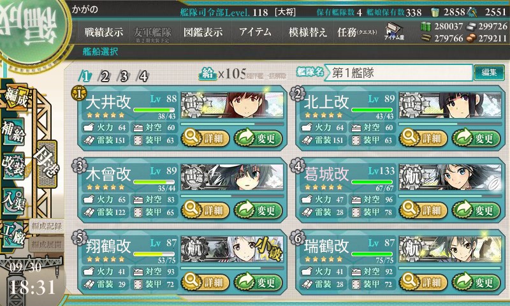510x306 pixels.
Task: Return to 母港 home port
Action: click(x=47, y=164)
